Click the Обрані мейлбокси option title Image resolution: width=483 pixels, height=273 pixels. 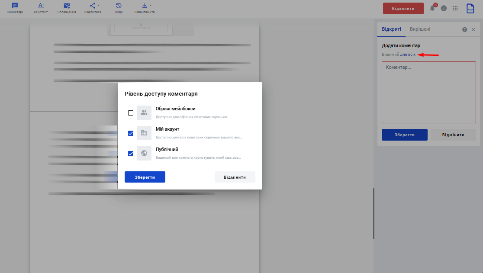(176, 109)
